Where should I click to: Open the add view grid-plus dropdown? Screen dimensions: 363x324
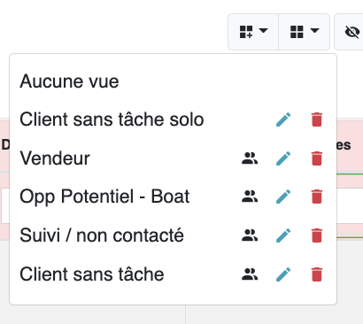click(x=253, y=32)
